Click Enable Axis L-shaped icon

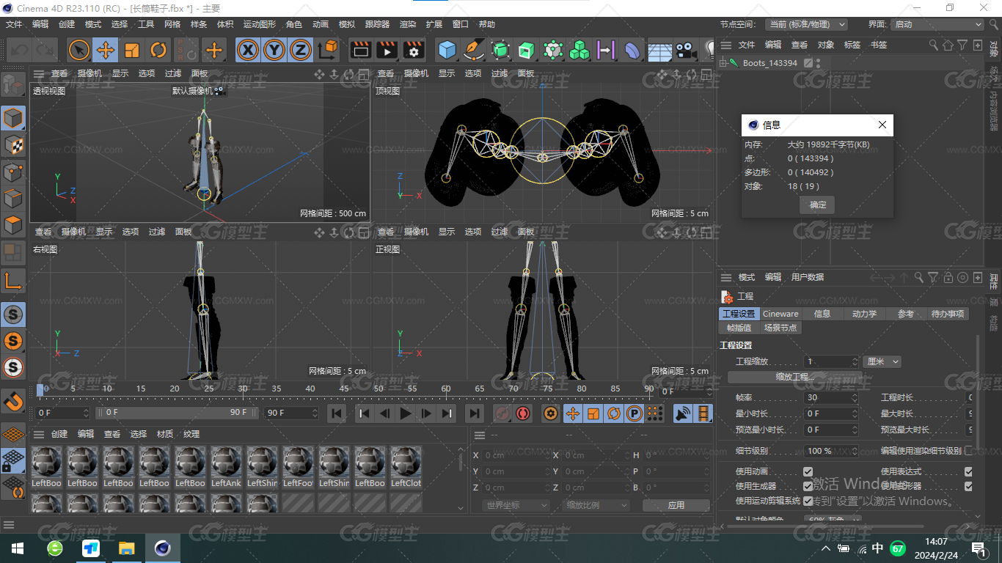point(13,281)
